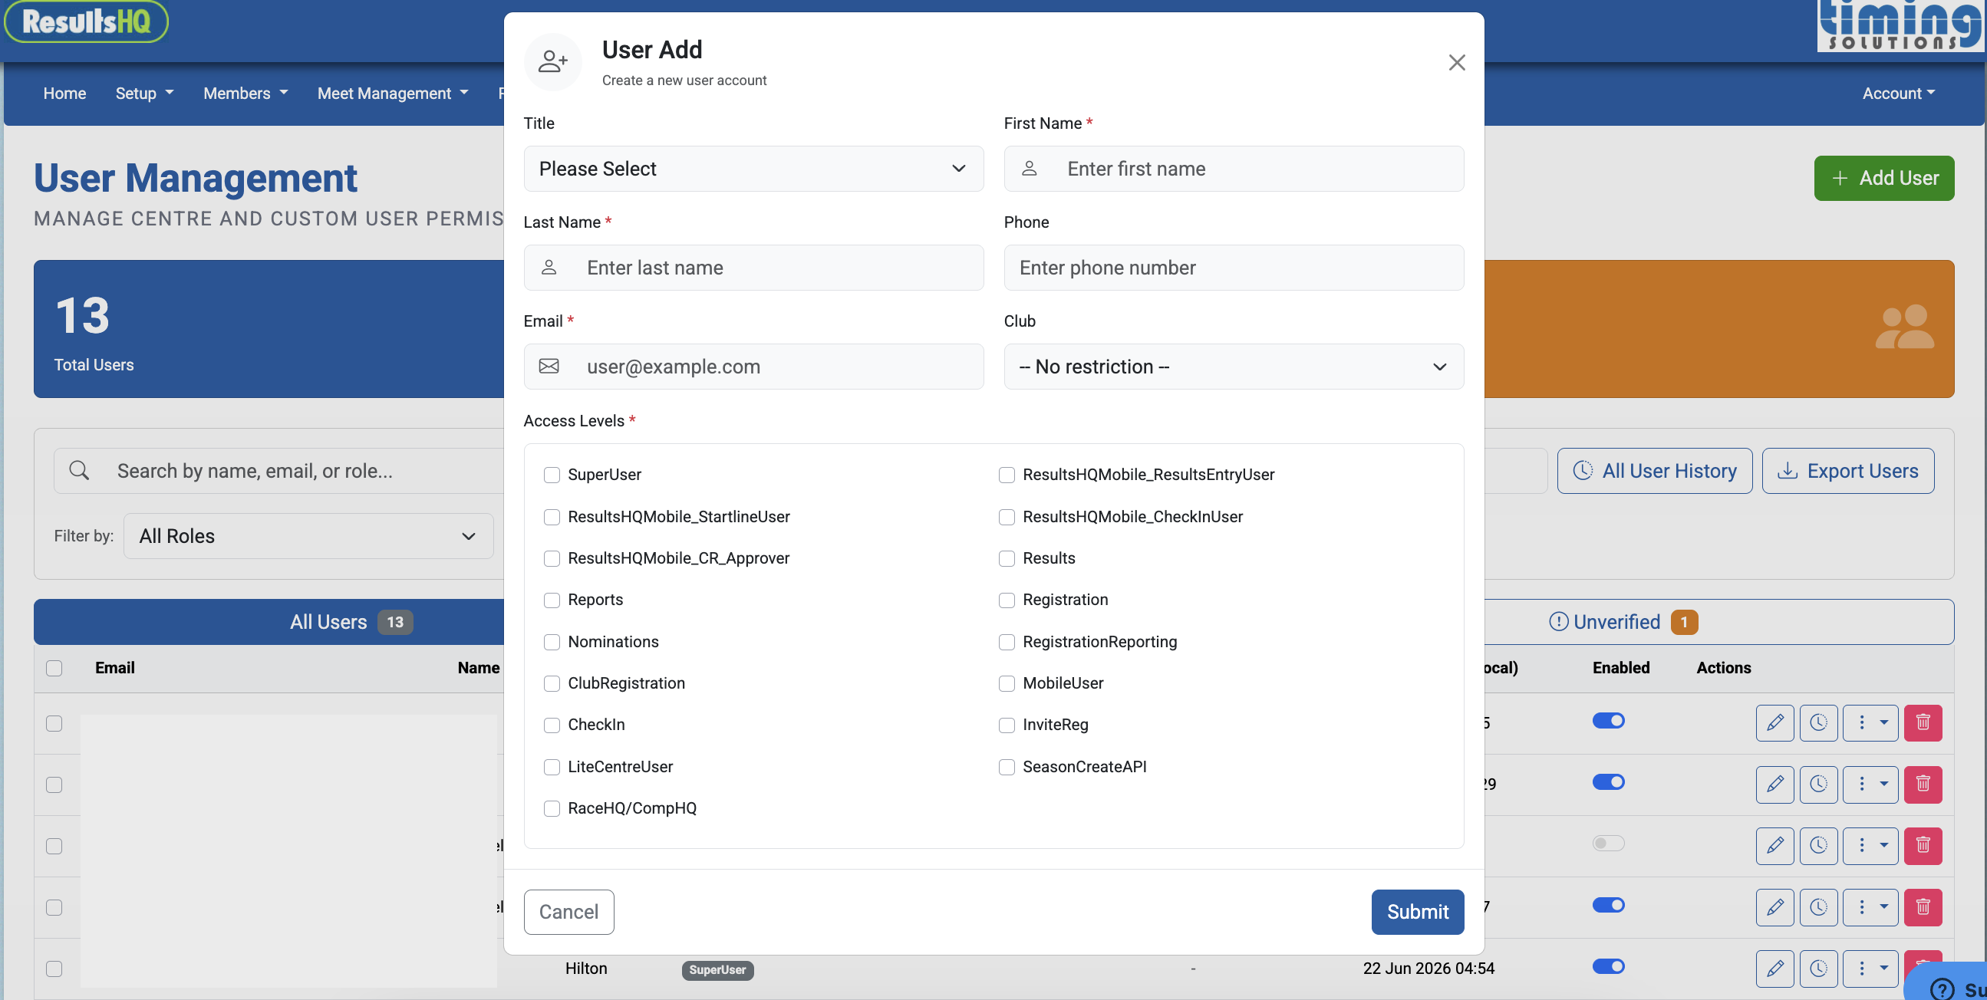Viewport: 1987px width, 1000px height.
Task: Edit the second user row with pencil icon
Action: pos(1775,784)
